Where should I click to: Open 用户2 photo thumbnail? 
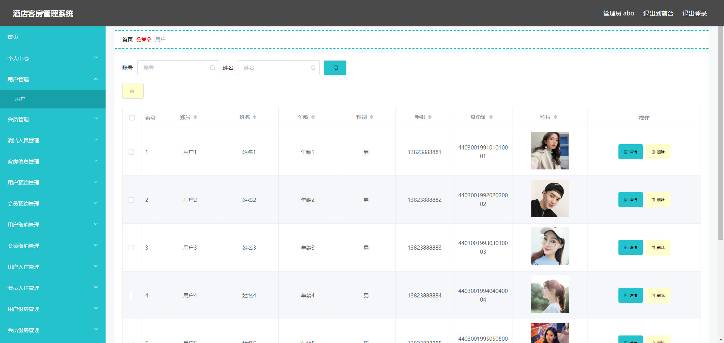[x=550, y=198]
